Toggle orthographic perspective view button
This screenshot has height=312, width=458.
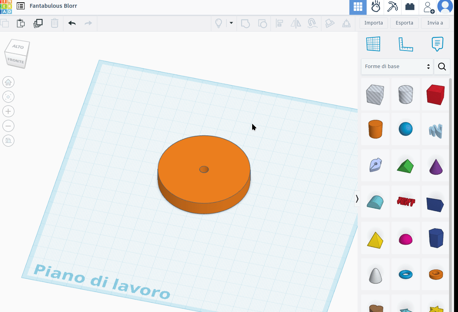pos(8,140)
